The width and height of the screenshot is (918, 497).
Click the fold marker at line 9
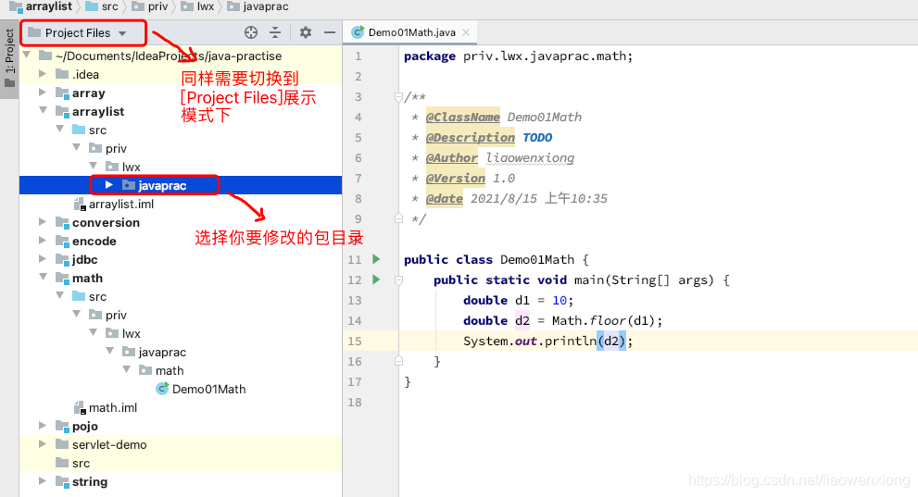tap(398, 218)
